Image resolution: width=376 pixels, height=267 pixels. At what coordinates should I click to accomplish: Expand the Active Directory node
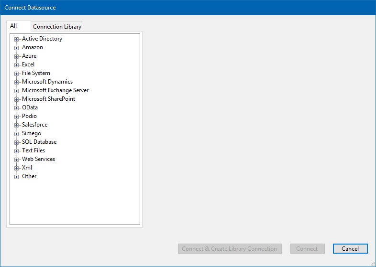16,39
